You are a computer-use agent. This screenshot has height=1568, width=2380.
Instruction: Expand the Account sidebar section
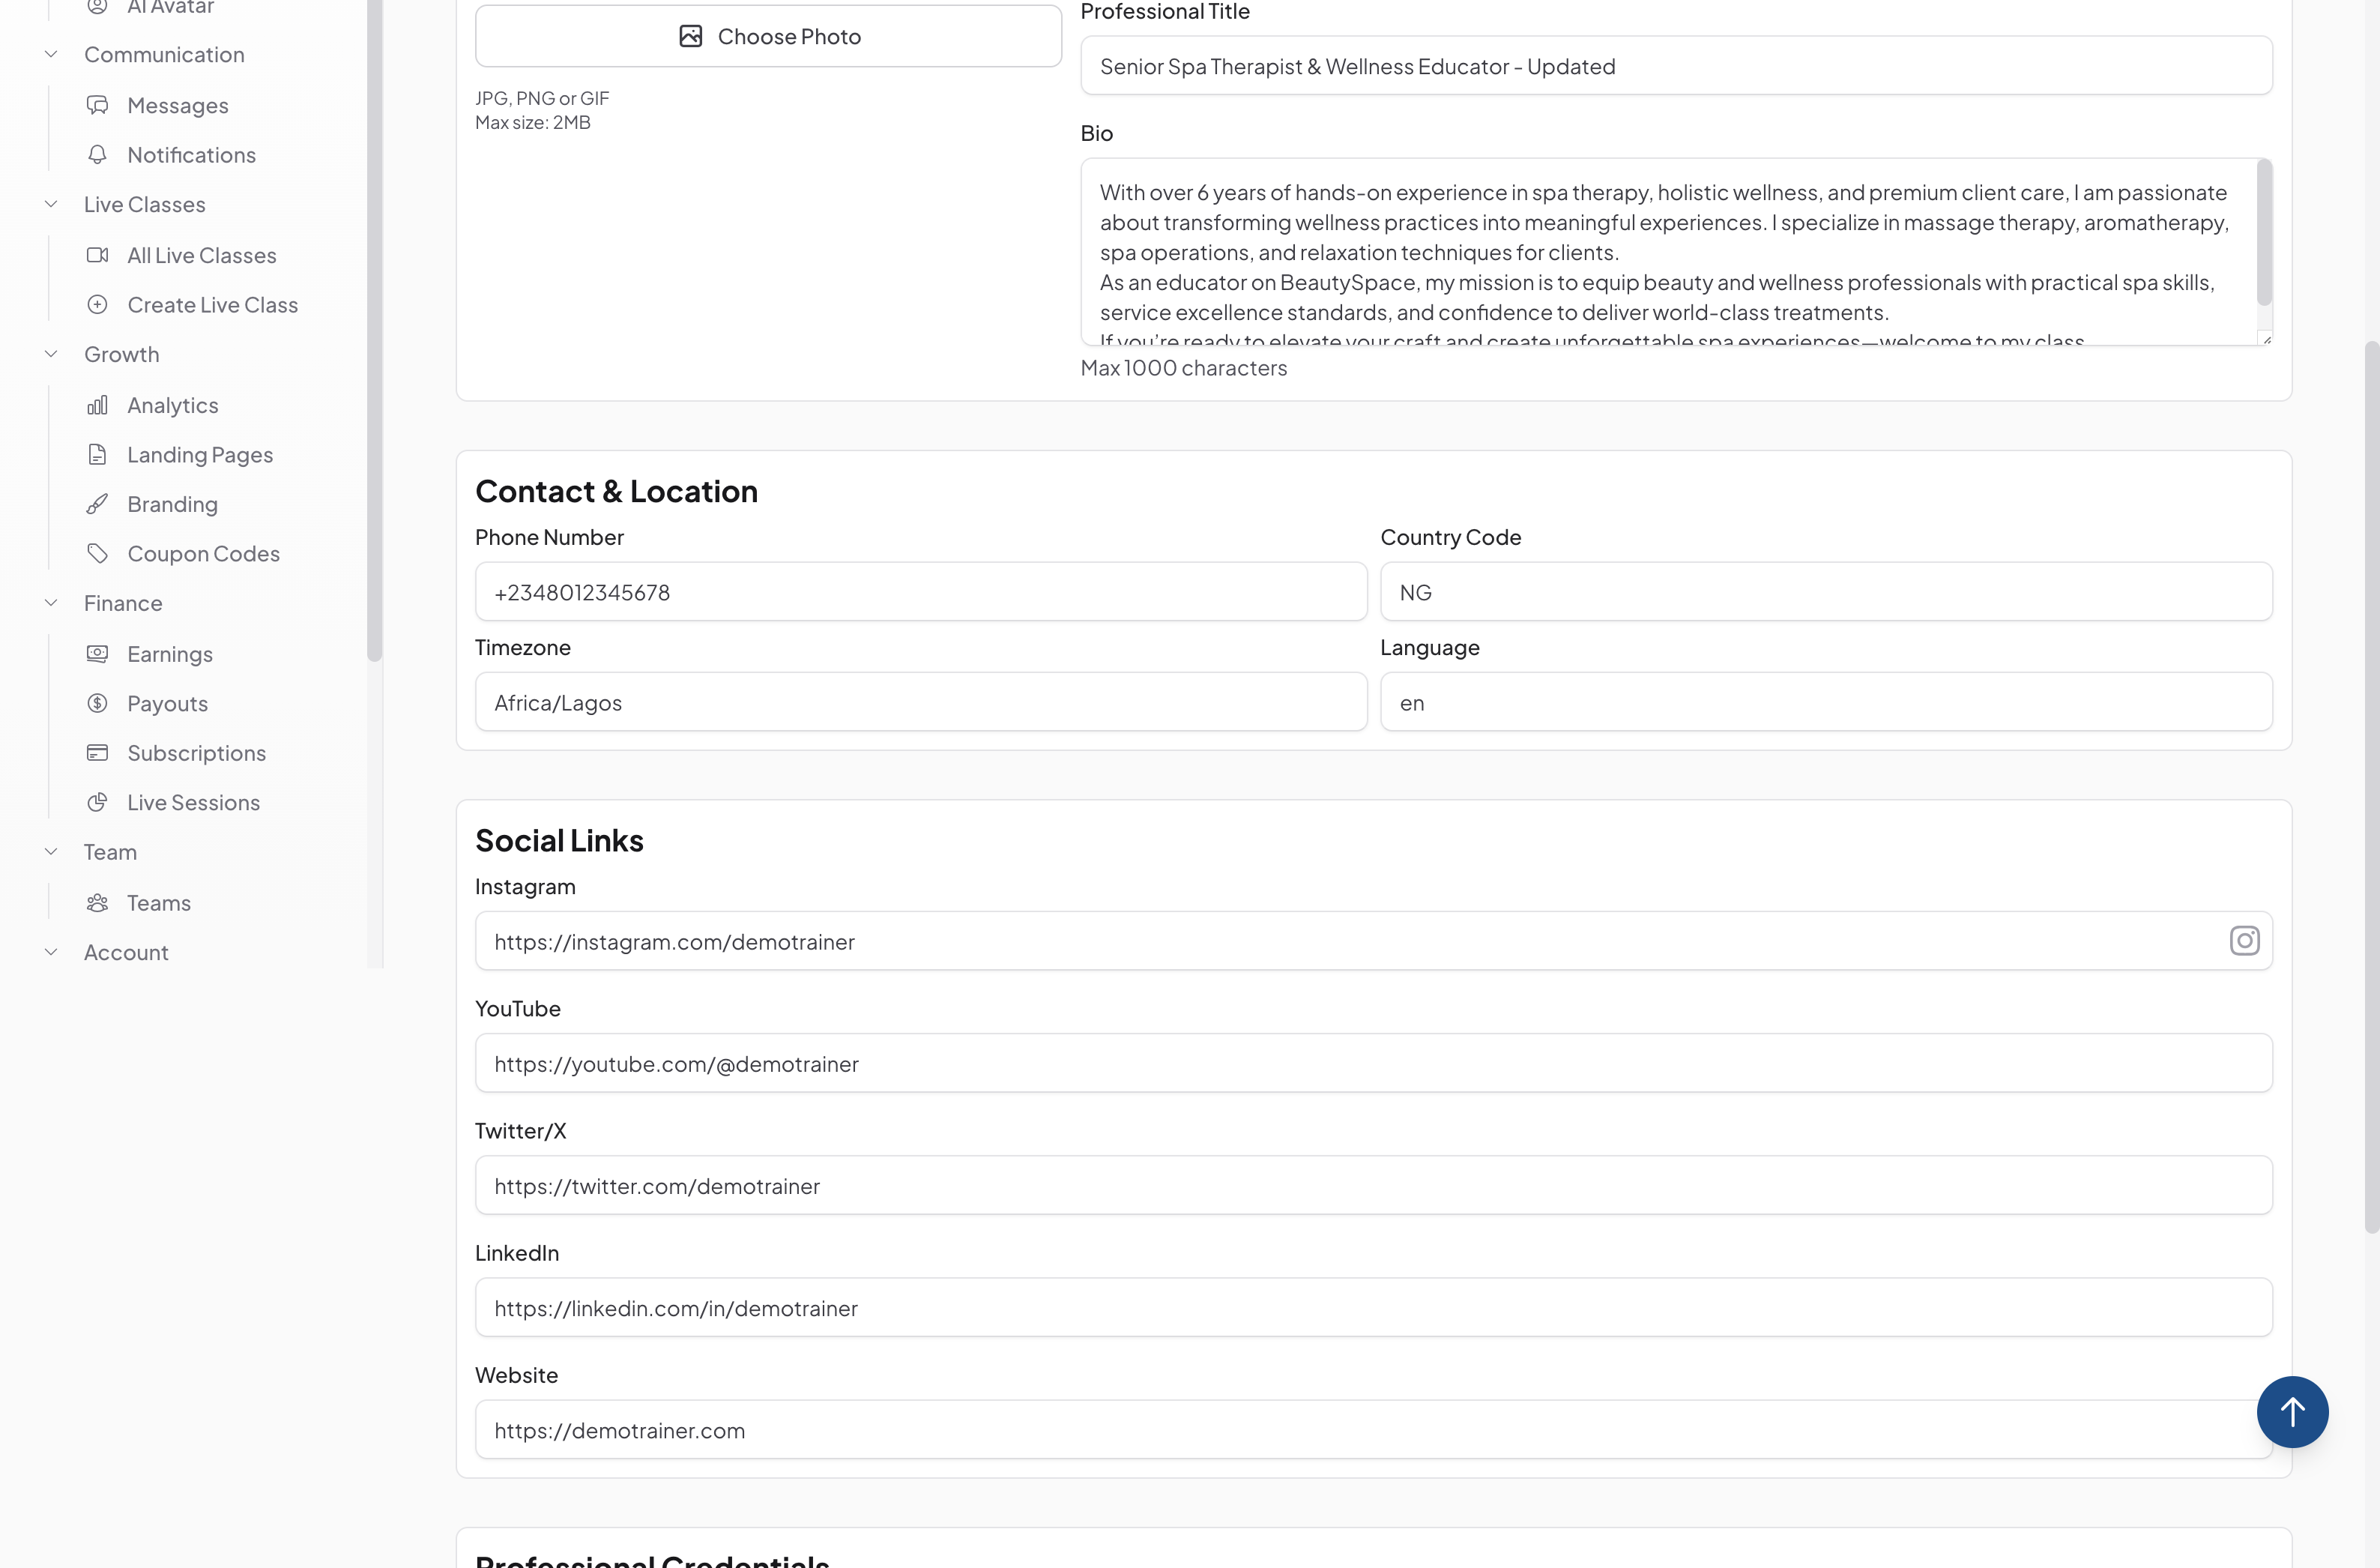51,952
